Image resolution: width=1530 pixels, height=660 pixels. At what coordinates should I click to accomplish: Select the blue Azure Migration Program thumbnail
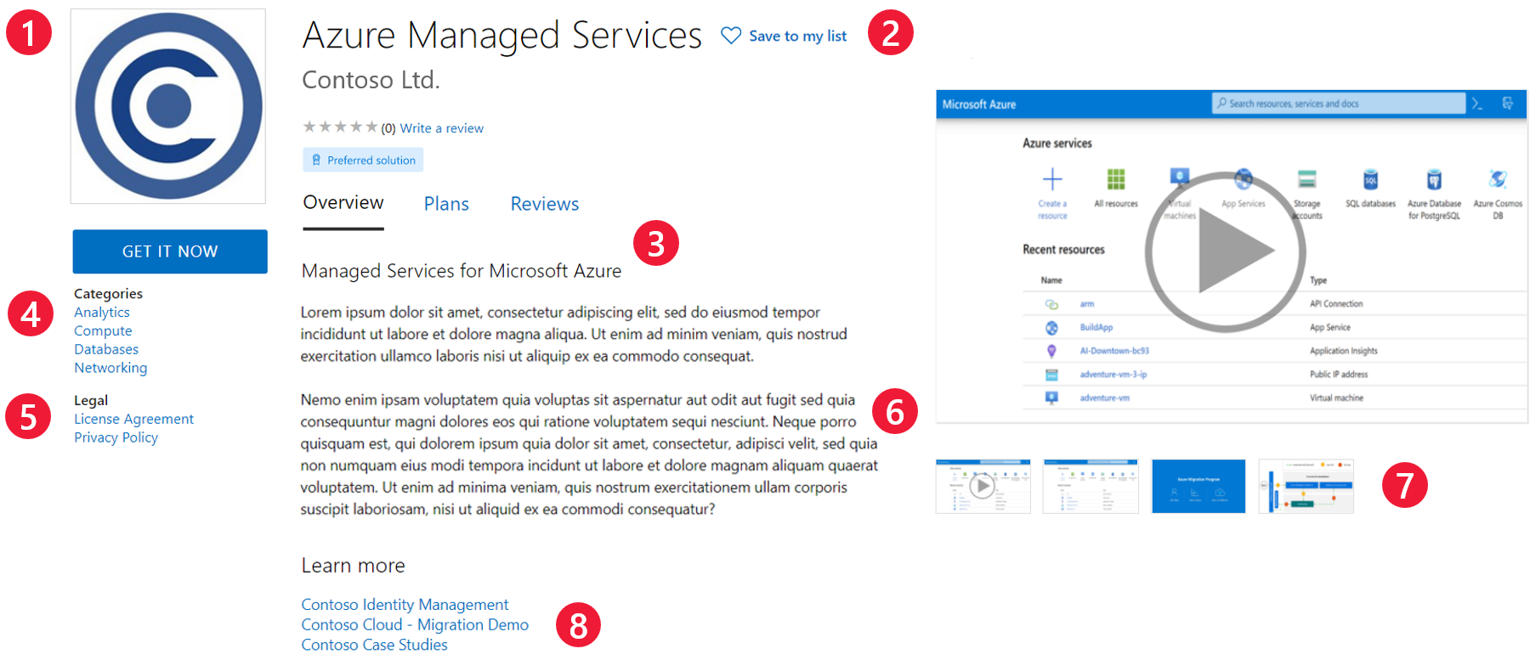tap(1198, 486)
